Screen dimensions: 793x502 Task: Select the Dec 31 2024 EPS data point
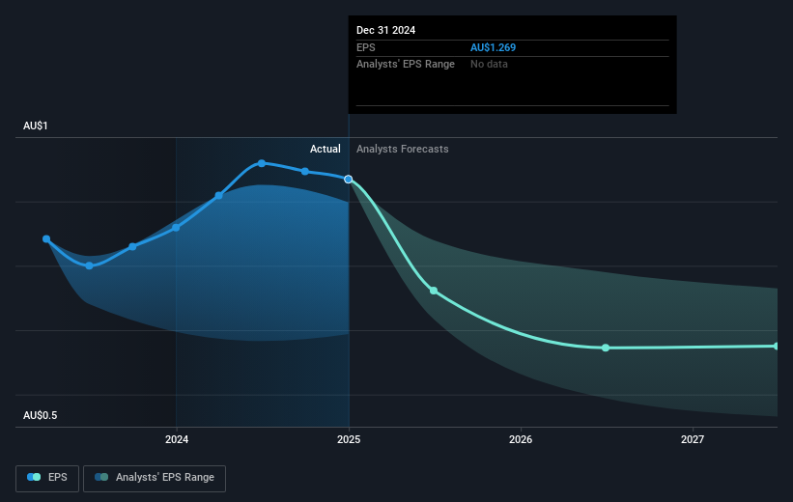(x=349, y=179)
